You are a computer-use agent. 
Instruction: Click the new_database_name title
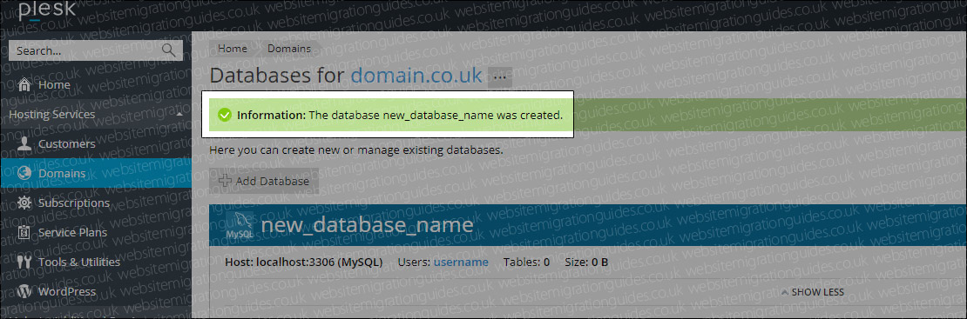pos(367,225)
